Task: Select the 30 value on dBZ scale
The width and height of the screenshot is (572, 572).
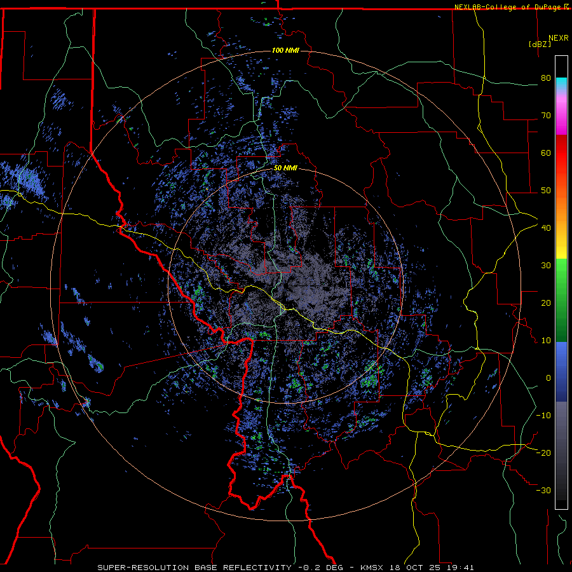Action: point(546,266)
